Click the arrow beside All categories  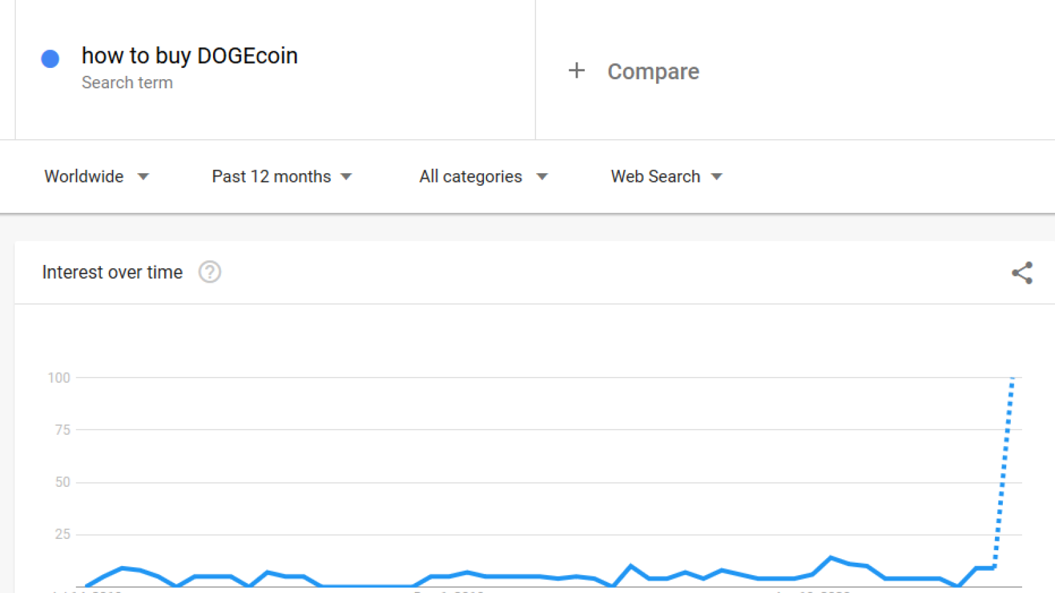tap(542, 177)
